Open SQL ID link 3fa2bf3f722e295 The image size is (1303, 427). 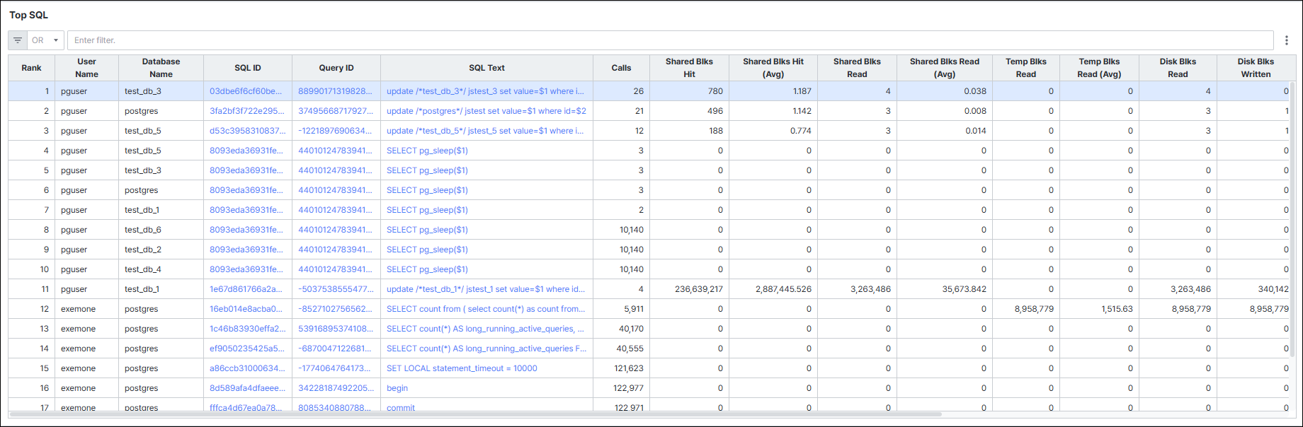[247, 111]
